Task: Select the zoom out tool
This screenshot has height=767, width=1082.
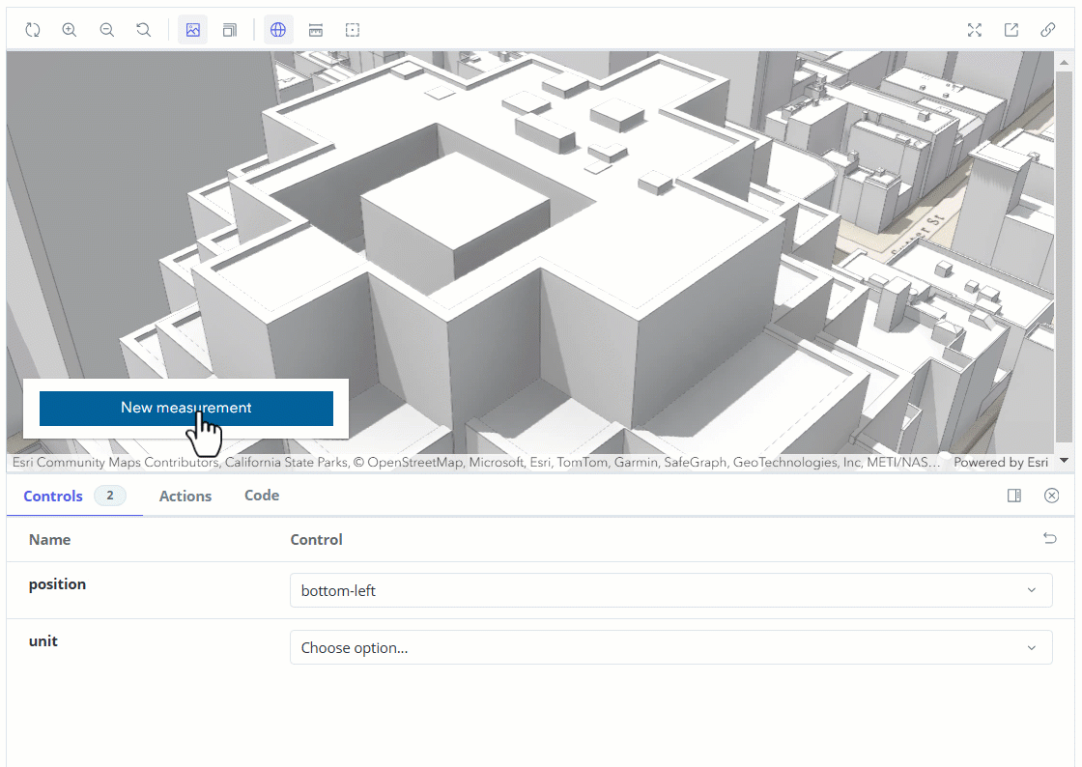Action: pos(106,30)
